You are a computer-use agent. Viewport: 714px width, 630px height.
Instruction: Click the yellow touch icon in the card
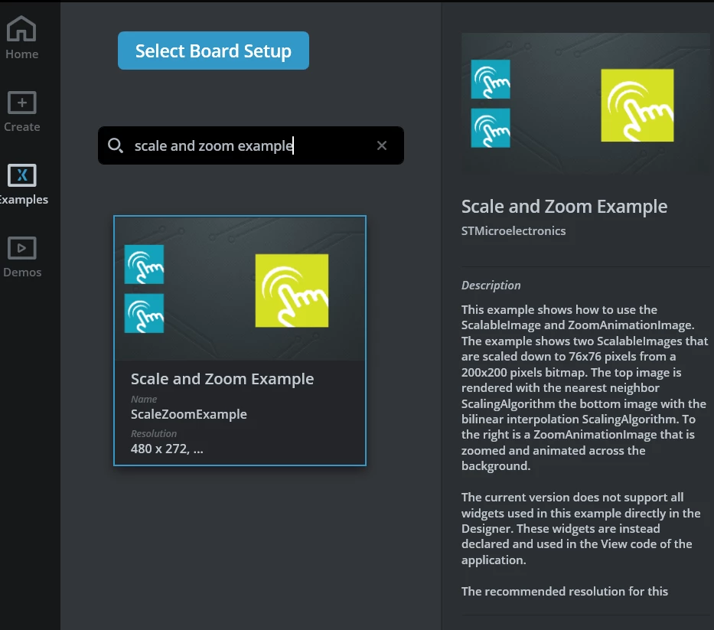(292, 291)
